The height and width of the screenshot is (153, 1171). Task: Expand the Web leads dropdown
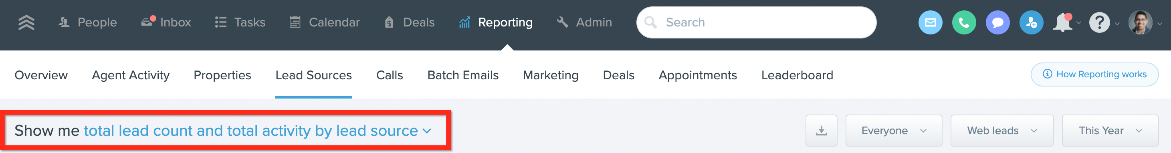pos(1002,131)
